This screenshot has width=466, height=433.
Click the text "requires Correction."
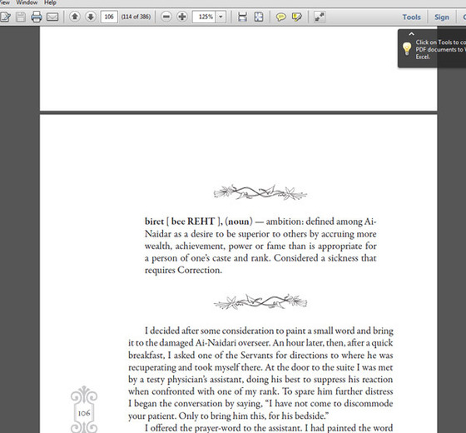(183, 270)
